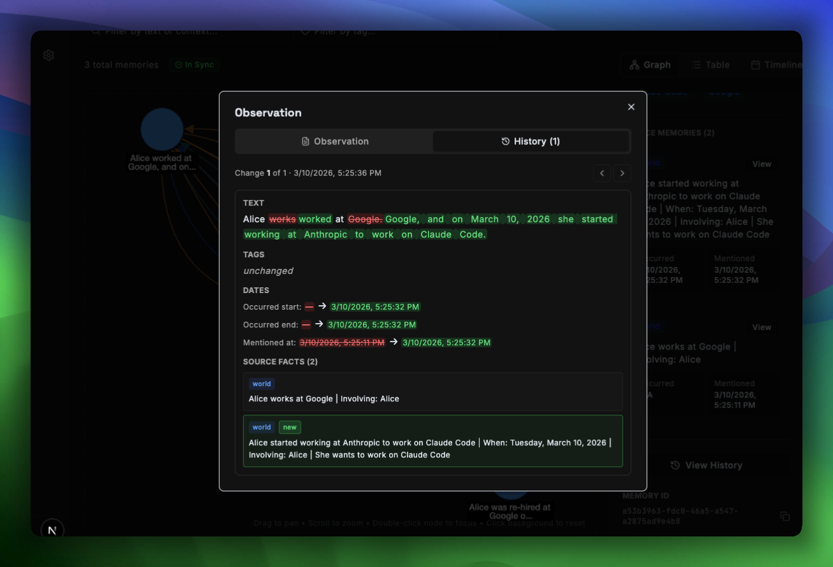Click View for the Anthropic source memory
The width and height of the screenshot is (833, 567).
click(762, 164)
